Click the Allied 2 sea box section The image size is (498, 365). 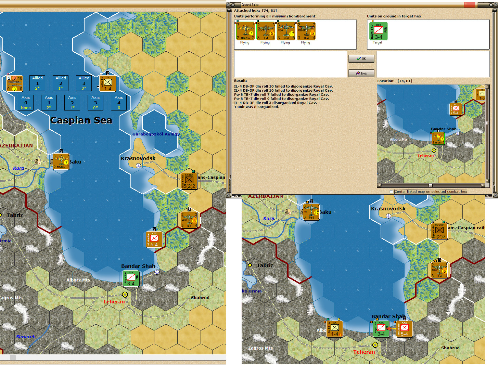click(x=61, y=83)
